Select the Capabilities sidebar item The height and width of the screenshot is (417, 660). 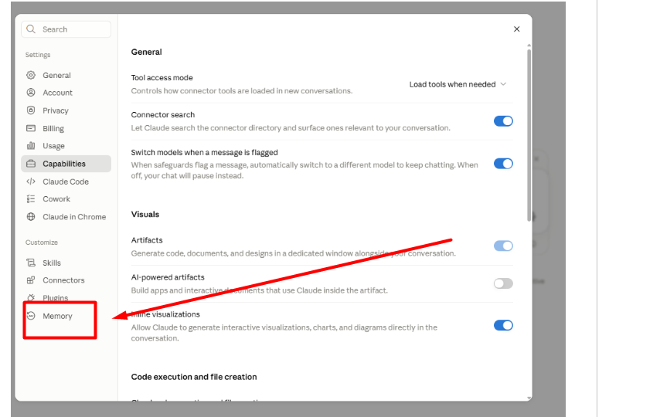coord(66,164)
